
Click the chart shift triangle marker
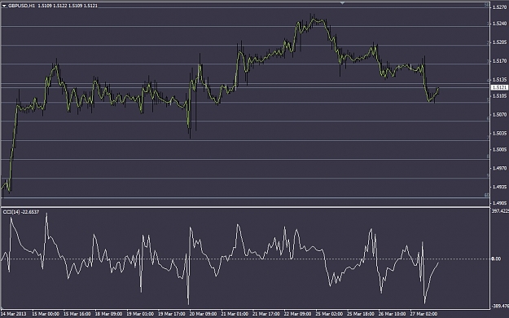coord(342,2)
